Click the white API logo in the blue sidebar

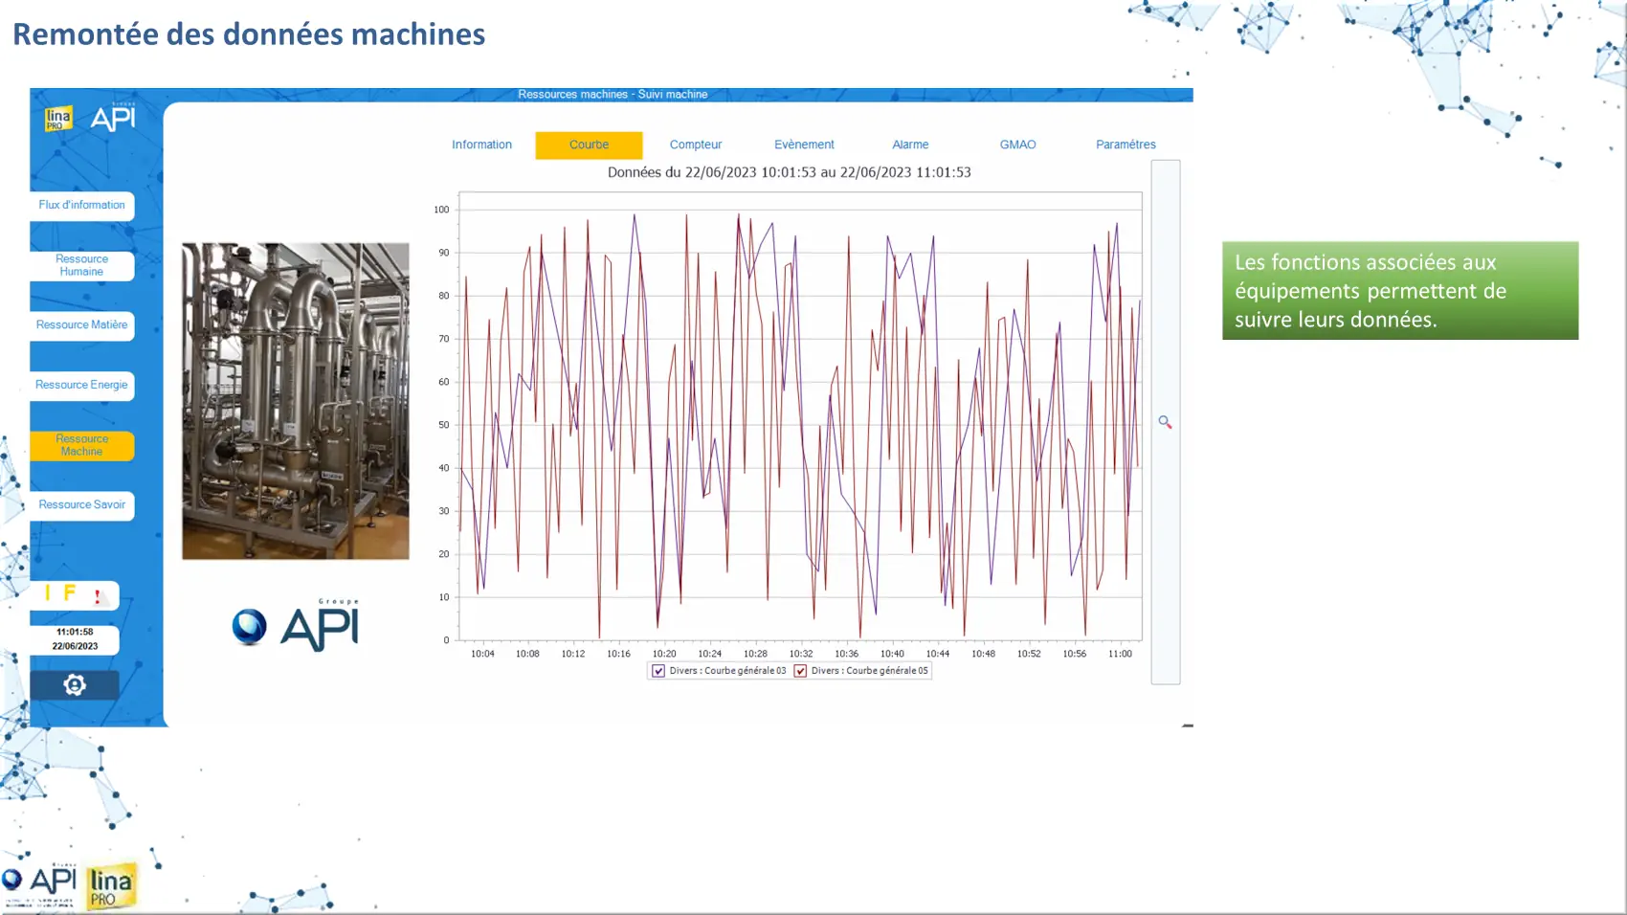pyautogui.click(x=113, y=118)
